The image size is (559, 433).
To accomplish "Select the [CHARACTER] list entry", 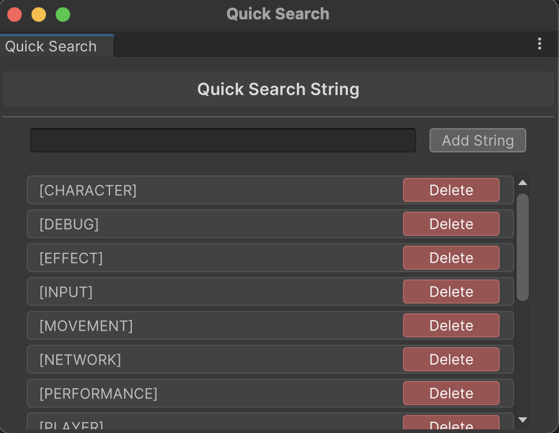I will pos(181,190).
